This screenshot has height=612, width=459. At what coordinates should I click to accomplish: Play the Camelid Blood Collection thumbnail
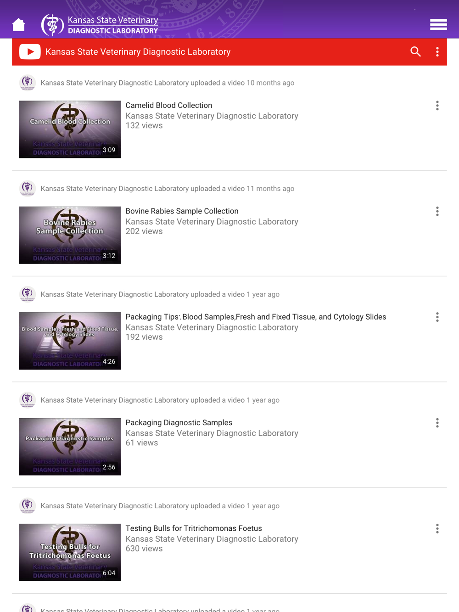click(70, 129)
